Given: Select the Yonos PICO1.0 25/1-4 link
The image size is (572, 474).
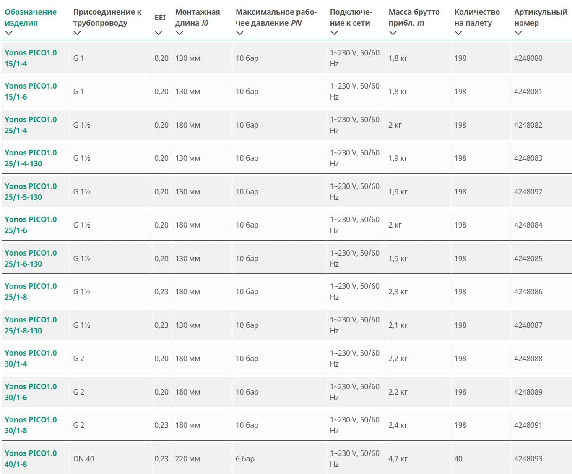Looking at the screenshot, I should 31,125.
